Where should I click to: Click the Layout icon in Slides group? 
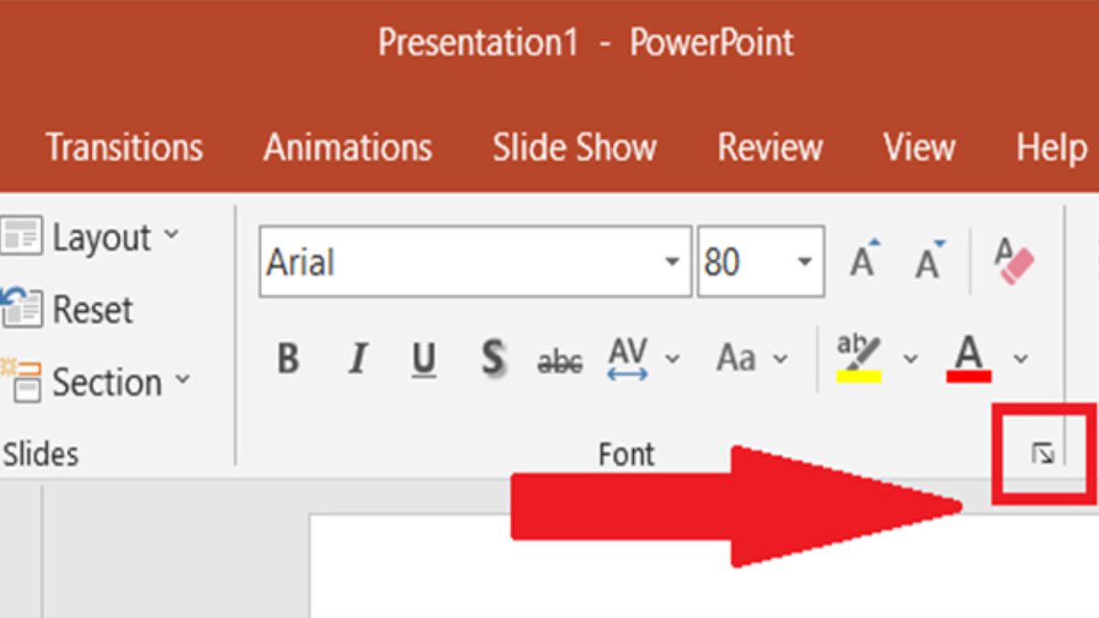[x=21, y=236]
